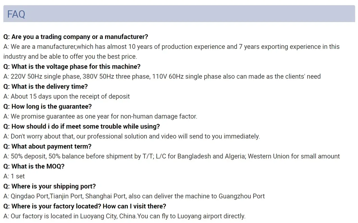Viewport: 358px width, 223px height.
Task: Click the FAQ section heading
Action: click(x=16, y=14)
